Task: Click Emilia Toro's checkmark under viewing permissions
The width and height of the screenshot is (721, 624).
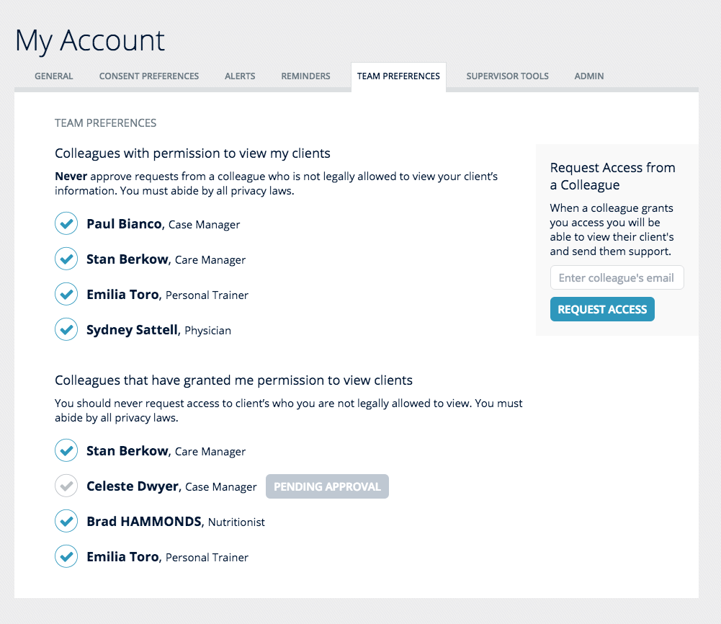Action: [66, 294]
